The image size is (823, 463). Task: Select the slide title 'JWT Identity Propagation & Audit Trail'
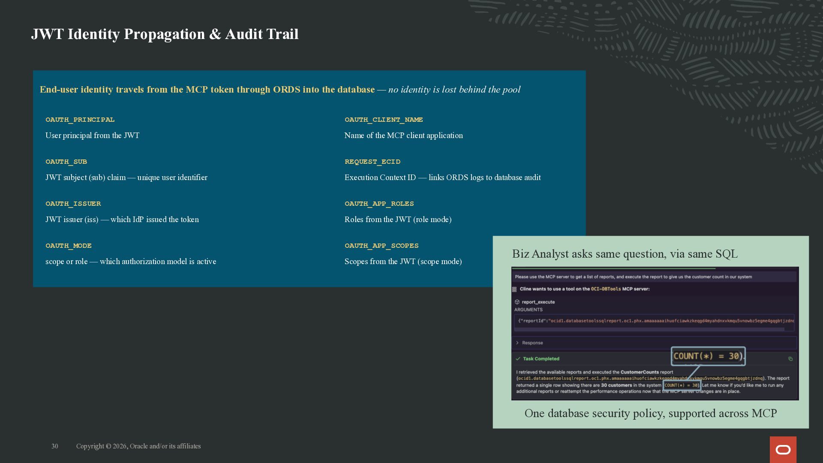click(x=165, y=34)
